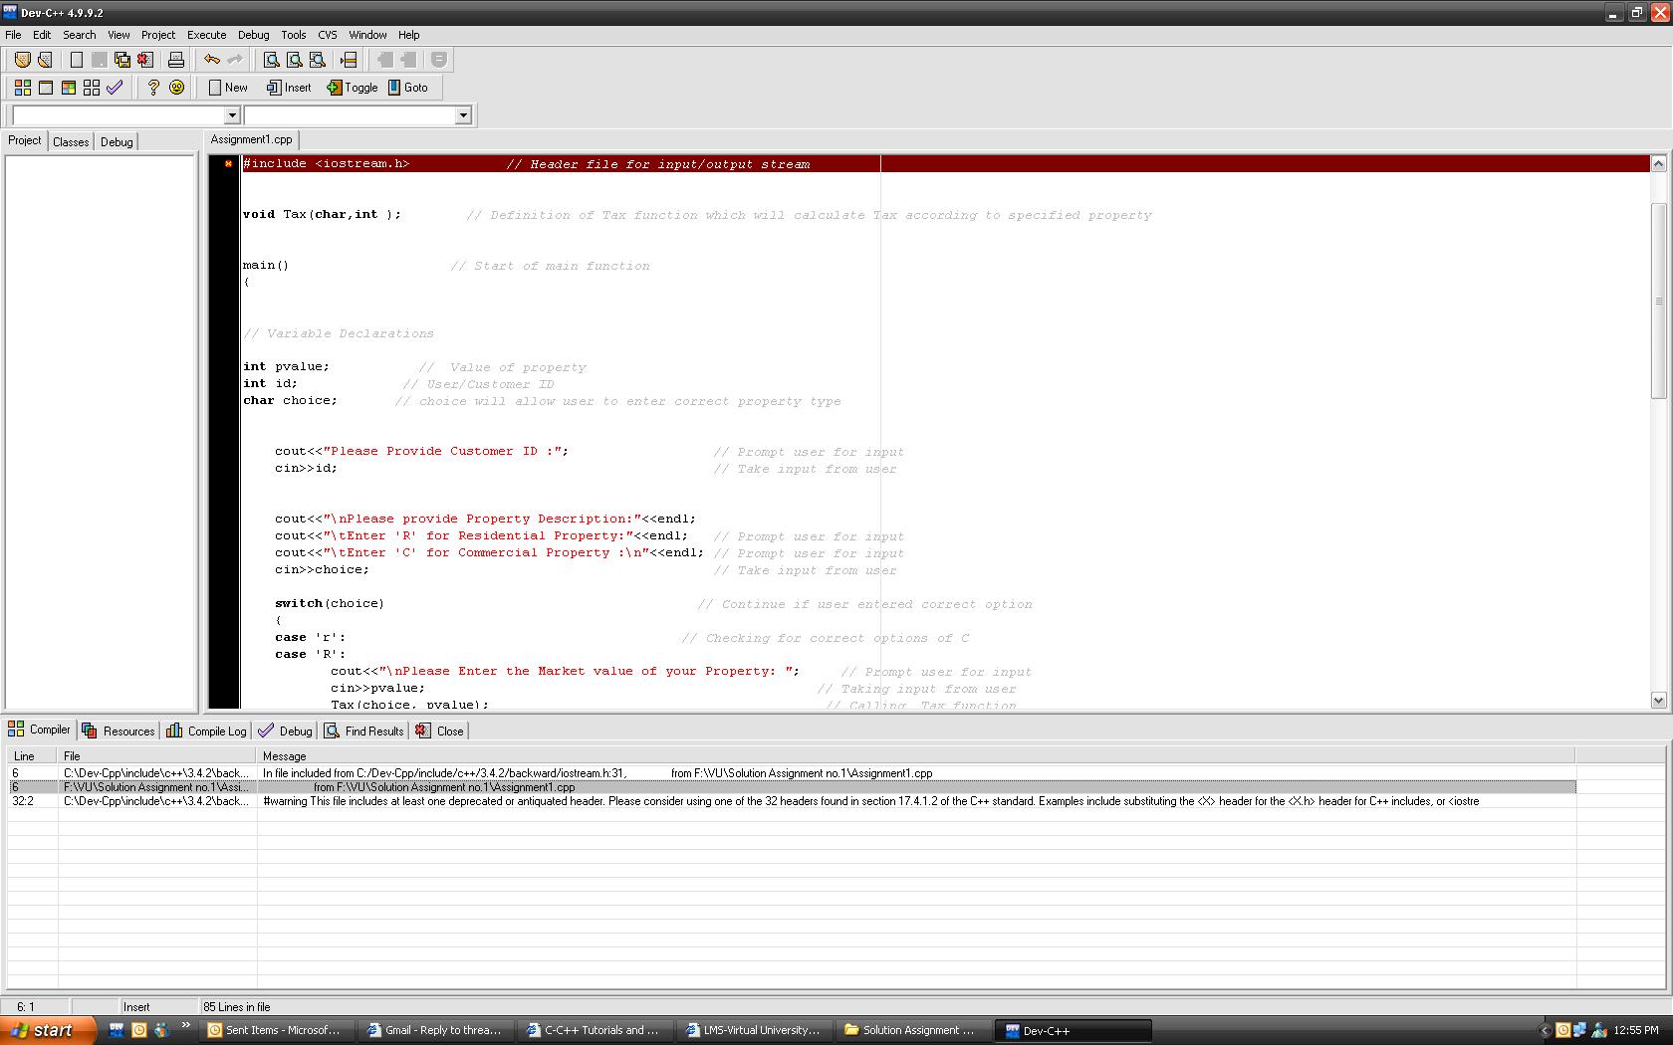Image resolution: width=1673 pixels, height=1045 pixels.
Task: Select highlighted 'from F:\VU\Solution' message row
Action: tap(792, 787)
